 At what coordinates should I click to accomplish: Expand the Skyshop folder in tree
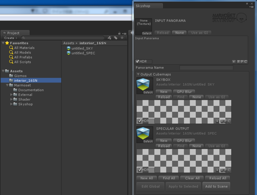tap(11, 104)
